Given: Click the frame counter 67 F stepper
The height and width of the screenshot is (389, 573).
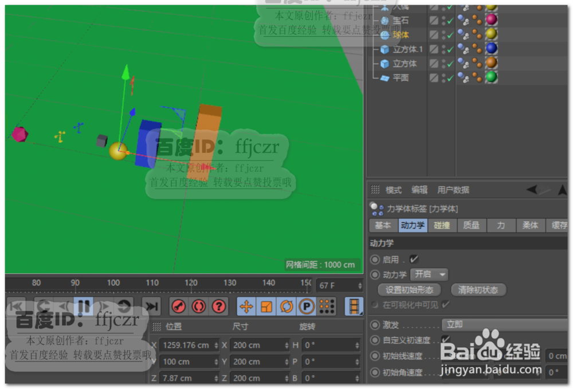Looking at the screenshot, I should (x=360, y=286).
